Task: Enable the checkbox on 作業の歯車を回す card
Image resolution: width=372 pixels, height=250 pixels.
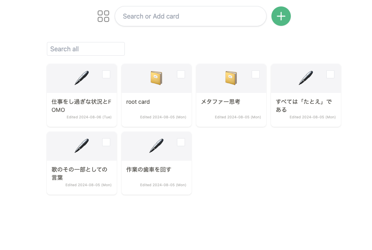Action: pos(181,142)
